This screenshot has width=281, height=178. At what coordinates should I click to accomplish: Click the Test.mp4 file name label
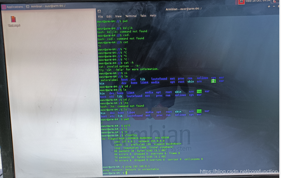pyautogui.click(x=14, y=25)
